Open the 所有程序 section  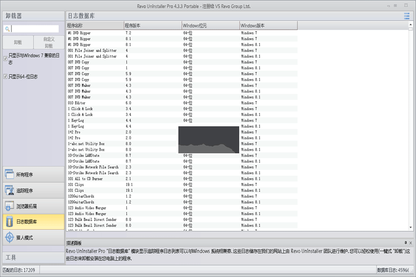point(33,175)
